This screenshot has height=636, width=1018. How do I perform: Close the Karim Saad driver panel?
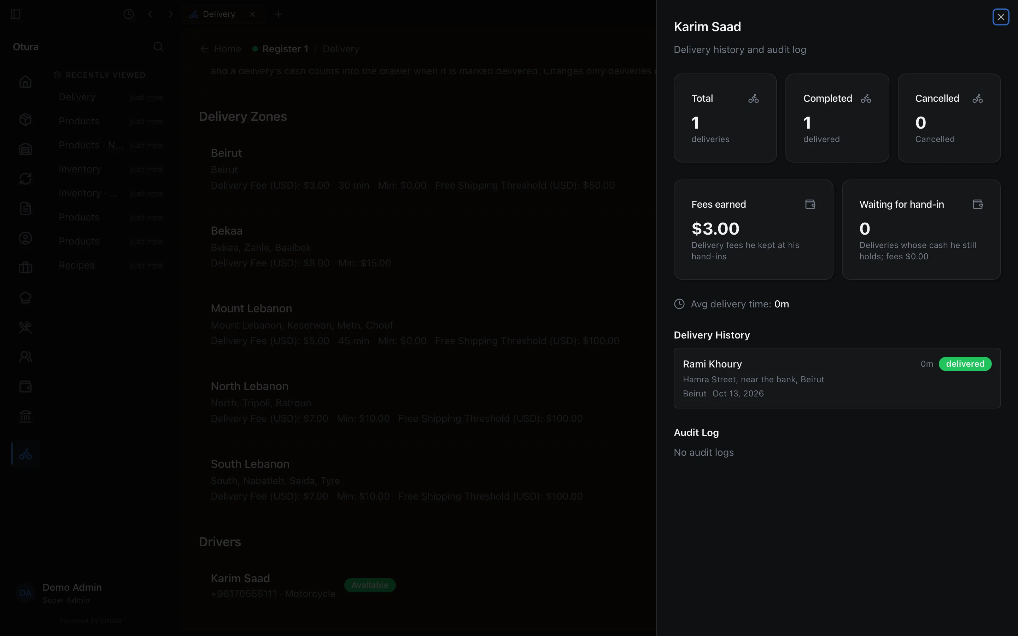point(1000,17)
